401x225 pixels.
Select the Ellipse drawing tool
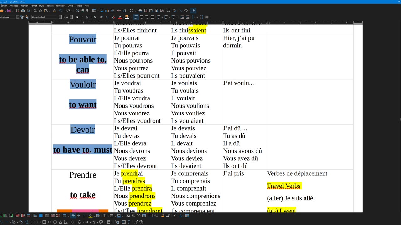(x=49, y=222)
